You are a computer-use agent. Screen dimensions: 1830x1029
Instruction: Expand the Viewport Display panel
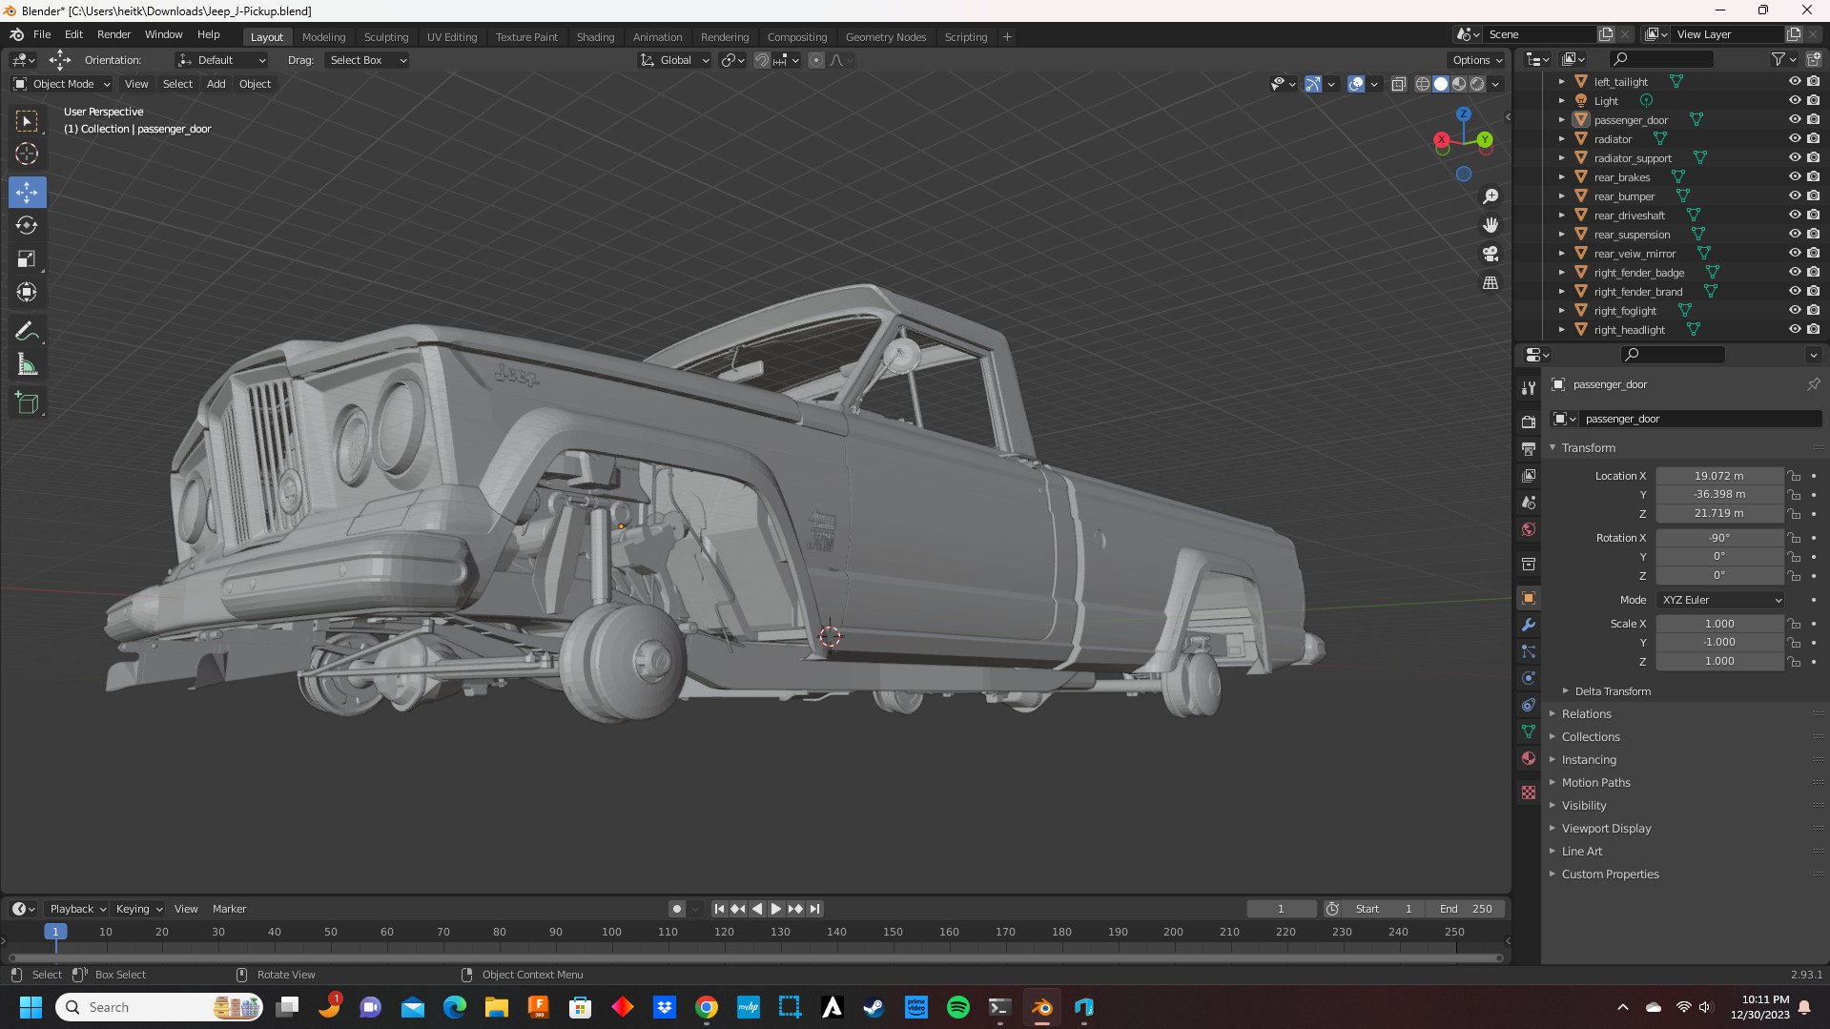coord(1606,829)
